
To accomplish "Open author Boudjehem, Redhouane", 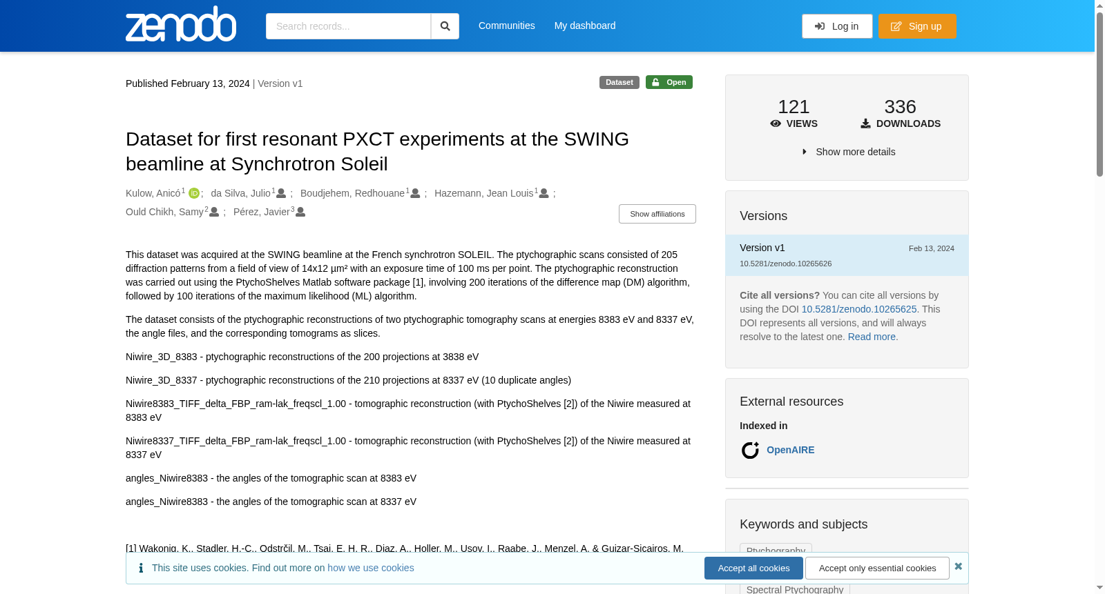I will click(352, 193).
